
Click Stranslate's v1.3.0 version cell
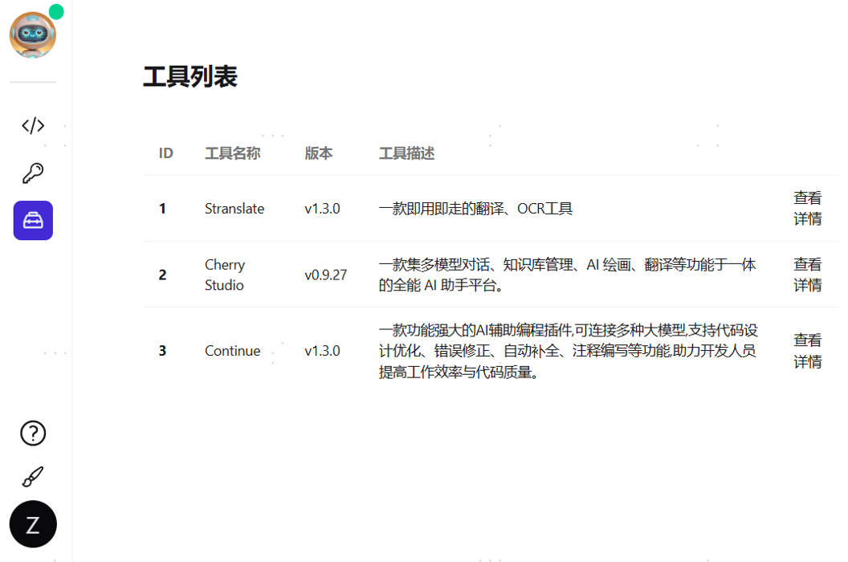(322, 209)
